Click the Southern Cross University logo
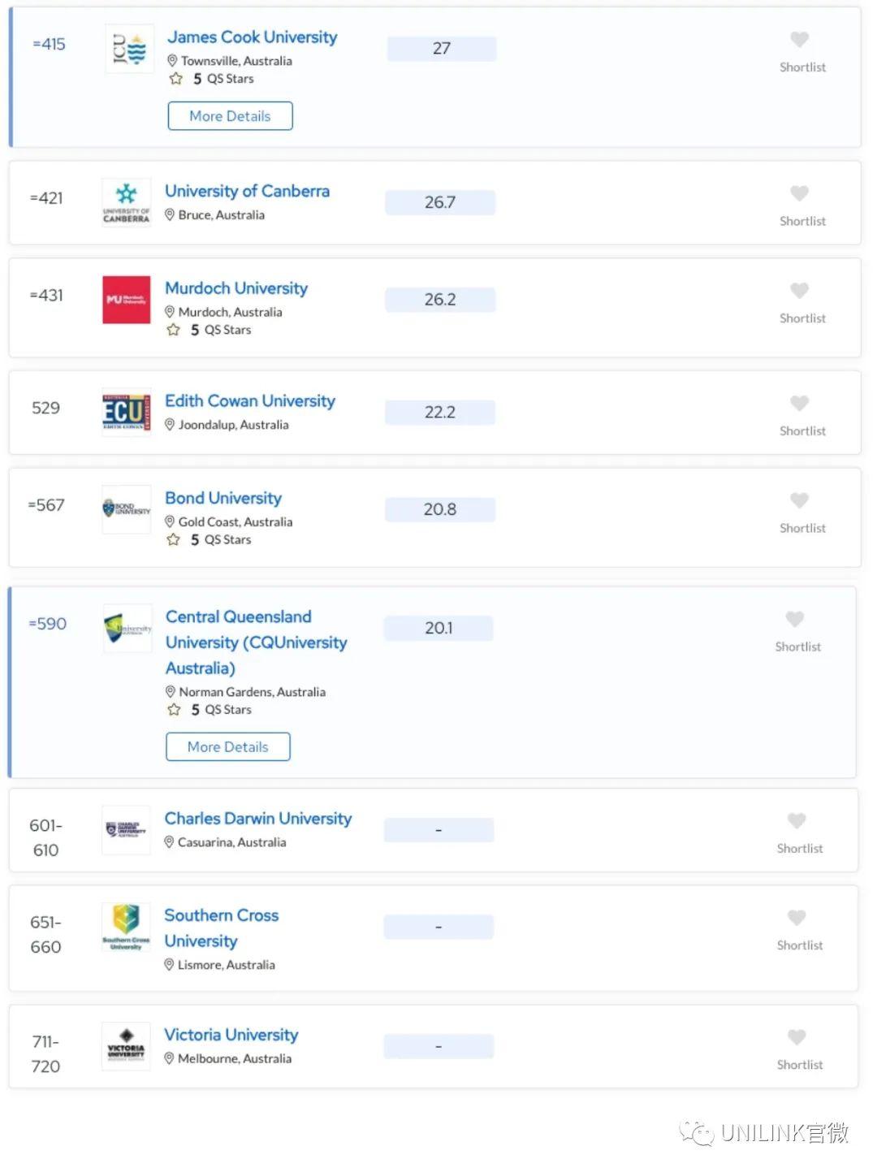Viewport: 877px width, 1172px height. pyautogui.click(x=126, y=927)
